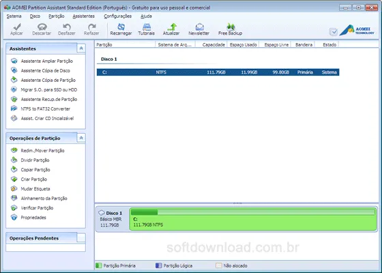Select Copiar Partição operation
Image resolution: width=382 pixels, height=273 pixels.
tap(35, 170)
